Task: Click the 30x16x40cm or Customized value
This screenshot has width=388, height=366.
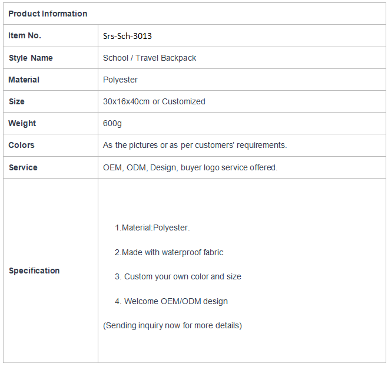Action: [154, 101]
